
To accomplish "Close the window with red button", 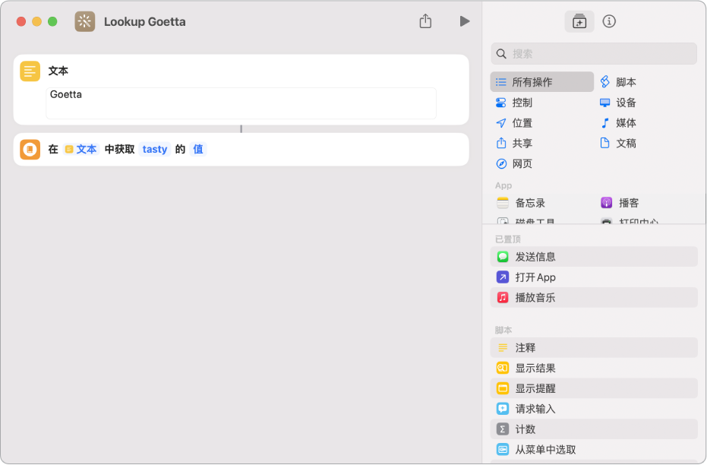I will click(x=21, y=21).
